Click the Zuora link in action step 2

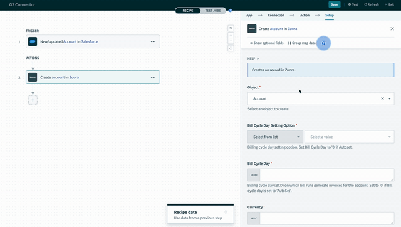click(74, 77)
